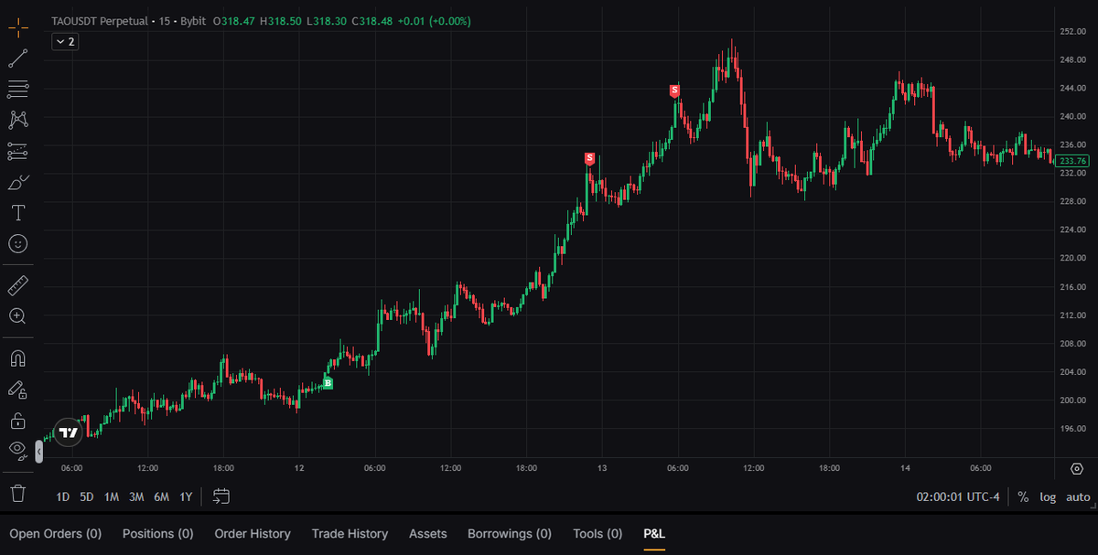Go to the Trade History tab
The height and width of the screenshot is (555, 1098).
coord(350,533)
